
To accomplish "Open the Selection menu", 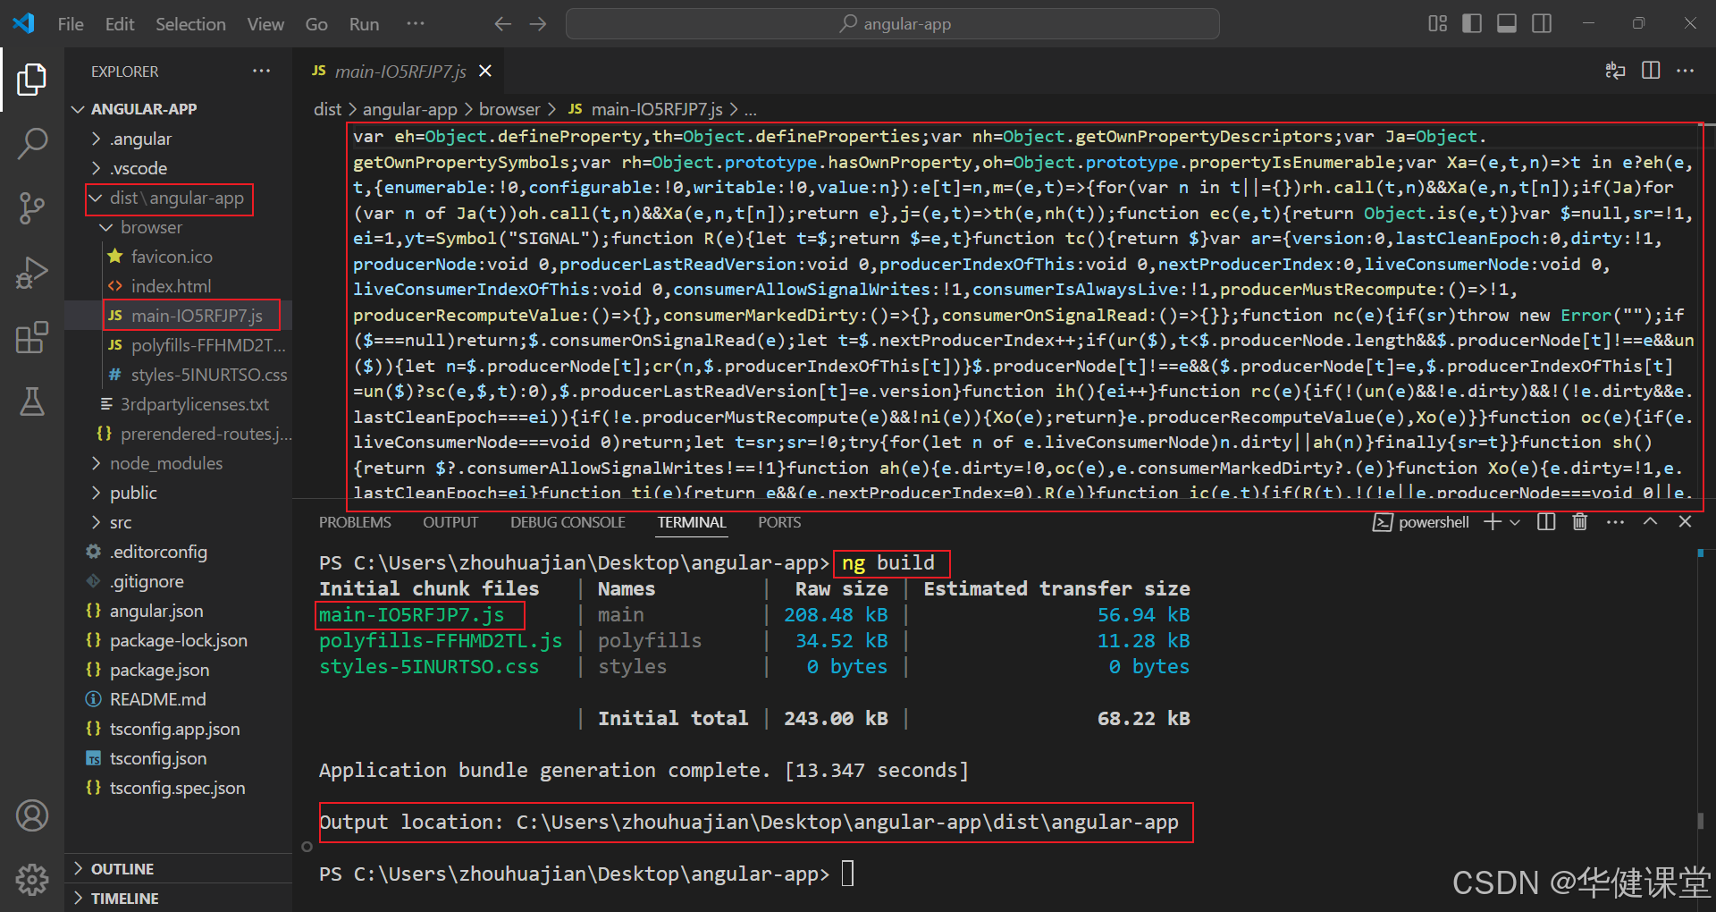I will (x=190, y=24).
